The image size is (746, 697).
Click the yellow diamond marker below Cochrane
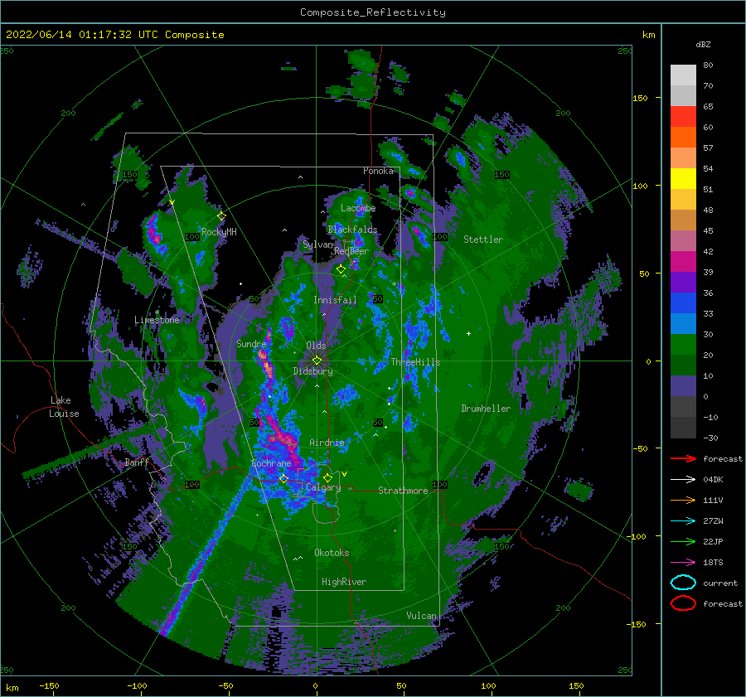pos(283,478)
